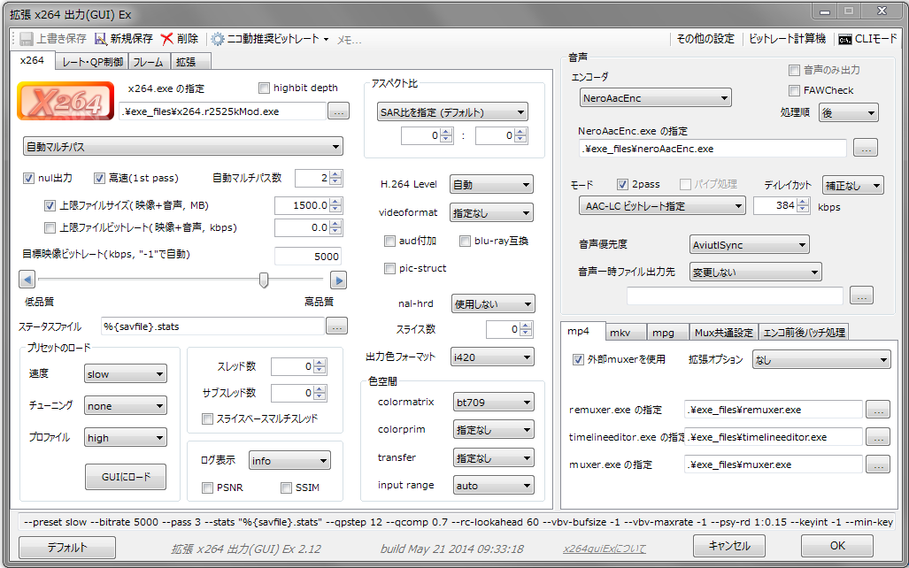Click the bitrate slider left arrow

coord(27,280)
